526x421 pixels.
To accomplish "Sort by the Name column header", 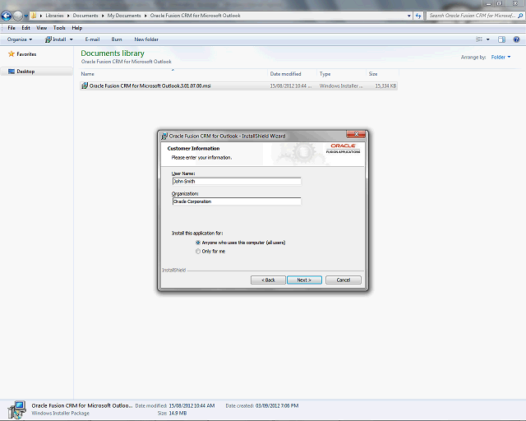I will (173, 74).
